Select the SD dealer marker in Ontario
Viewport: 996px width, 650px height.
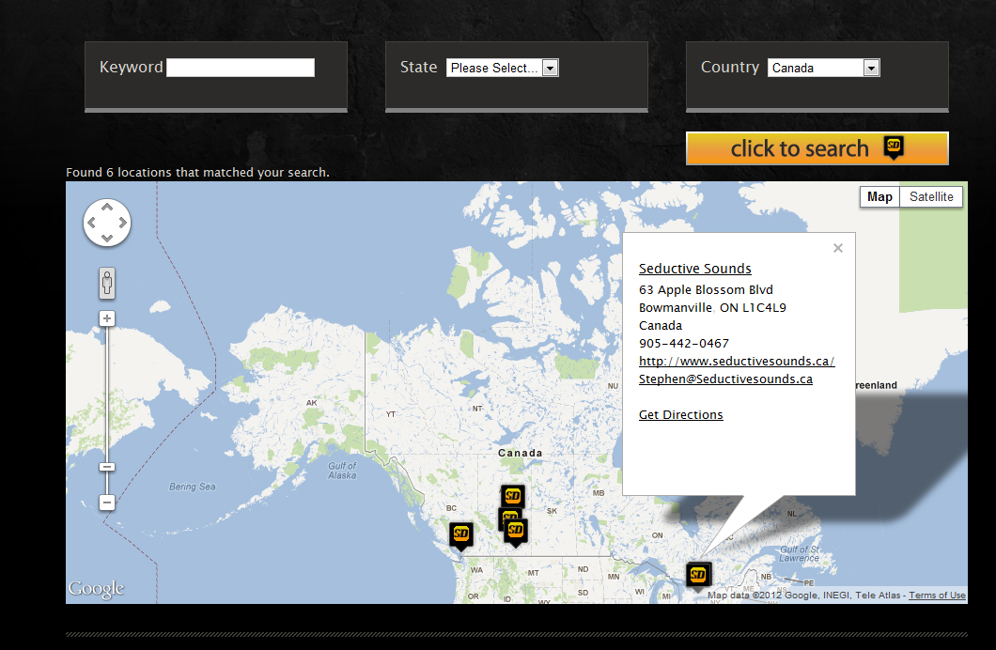698,575
